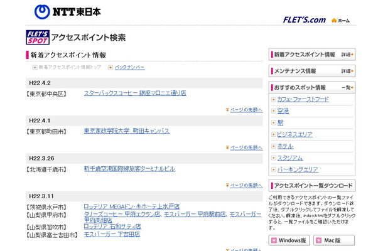This screenshot has height=251, width=383.
Task: Open ロッテリア MEGAドン・キホーテ上水戸店 link
Action: click(x=132, y=206)
